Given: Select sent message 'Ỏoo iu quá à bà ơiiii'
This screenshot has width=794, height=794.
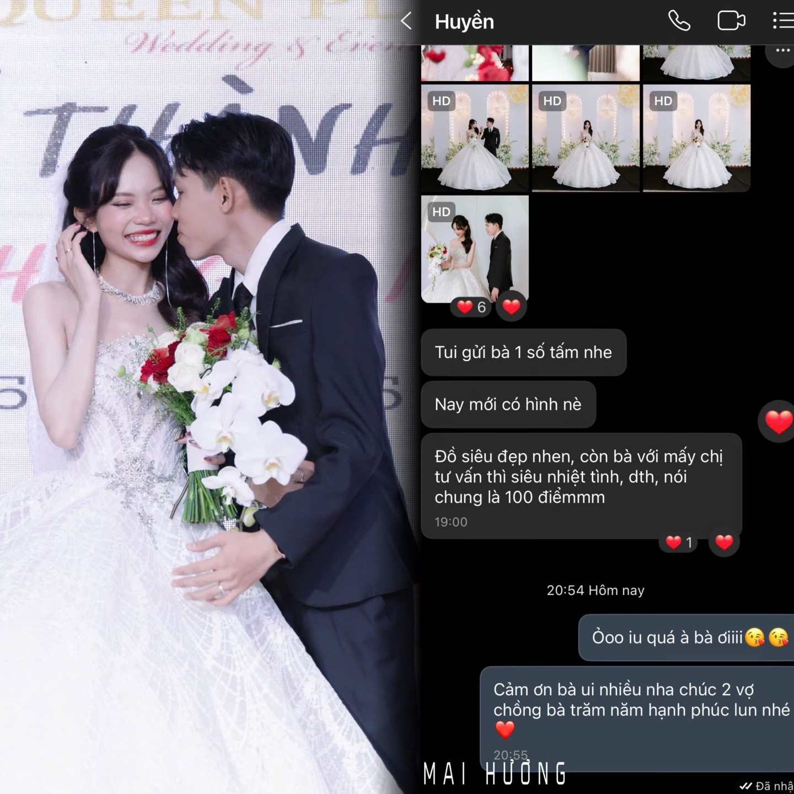Looking at the screenshot, I should [x=688, y=637].
